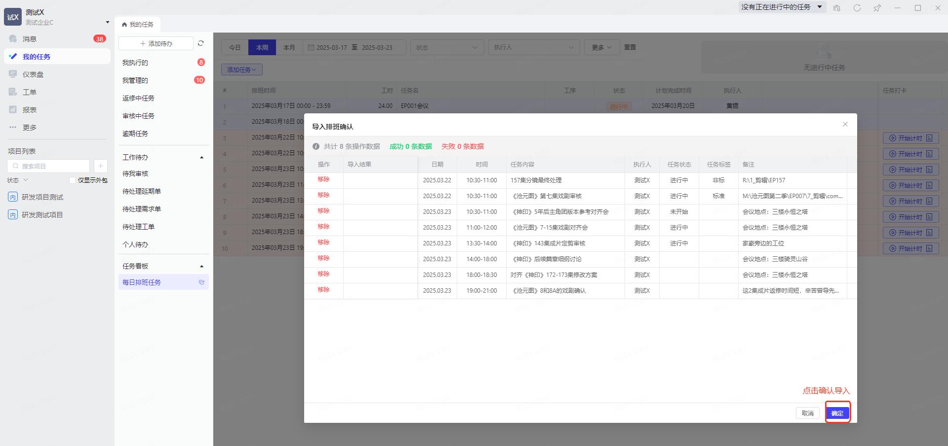Viewport: 948px width, 446px height.
Task: Remove the 8和8A的戏剧确认 row via 移除
Action: (323, 290)
